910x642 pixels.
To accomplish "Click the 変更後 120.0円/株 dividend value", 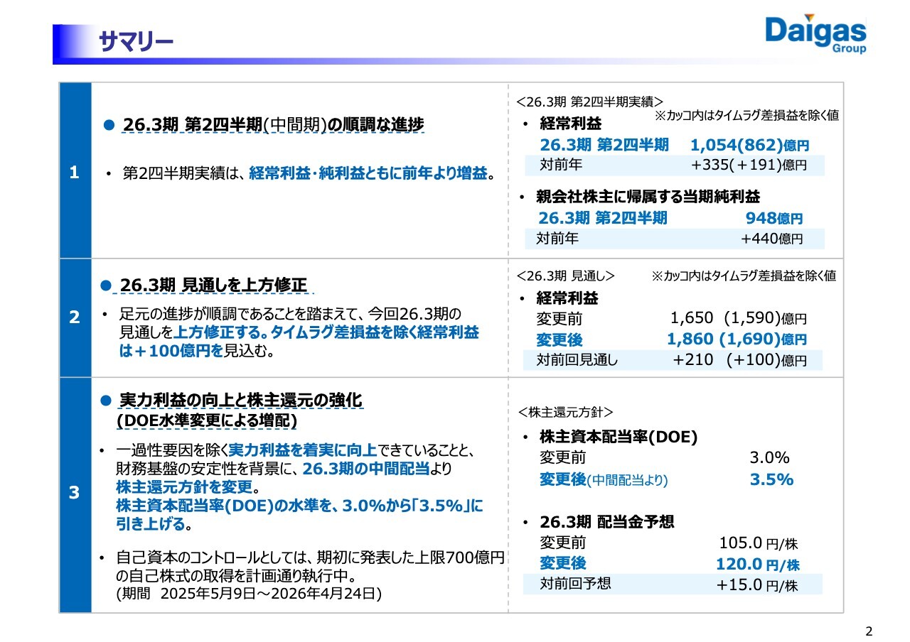I will click(759, 563).
